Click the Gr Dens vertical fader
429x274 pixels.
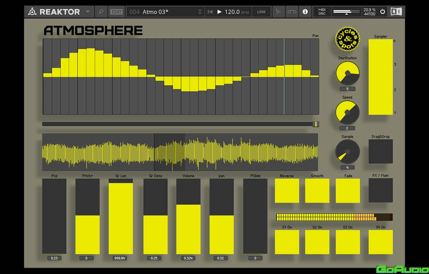(x=156, y=216)
